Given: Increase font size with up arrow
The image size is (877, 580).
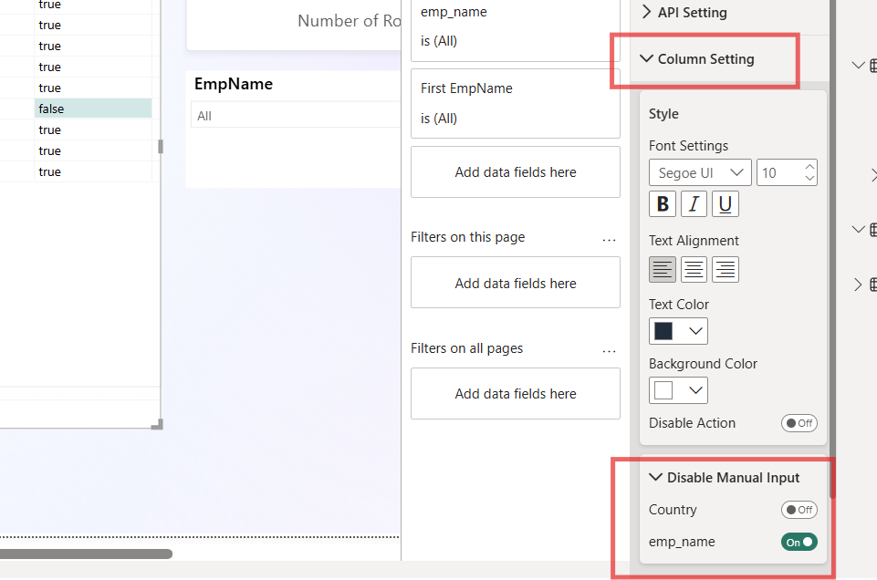Looking at the screenshot, I should [x=809, y=167].
